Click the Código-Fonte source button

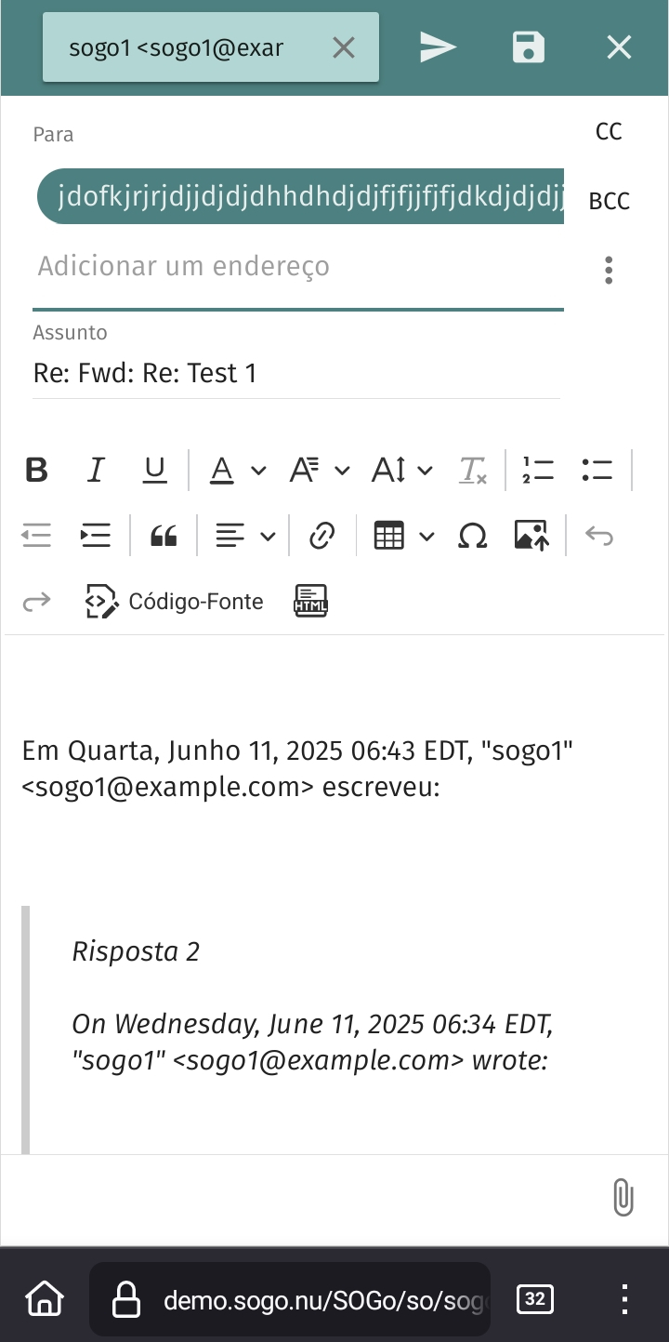pyautogui.click(x=175, y=602)
